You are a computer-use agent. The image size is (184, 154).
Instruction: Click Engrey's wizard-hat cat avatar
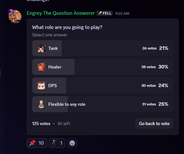(15, 16)
